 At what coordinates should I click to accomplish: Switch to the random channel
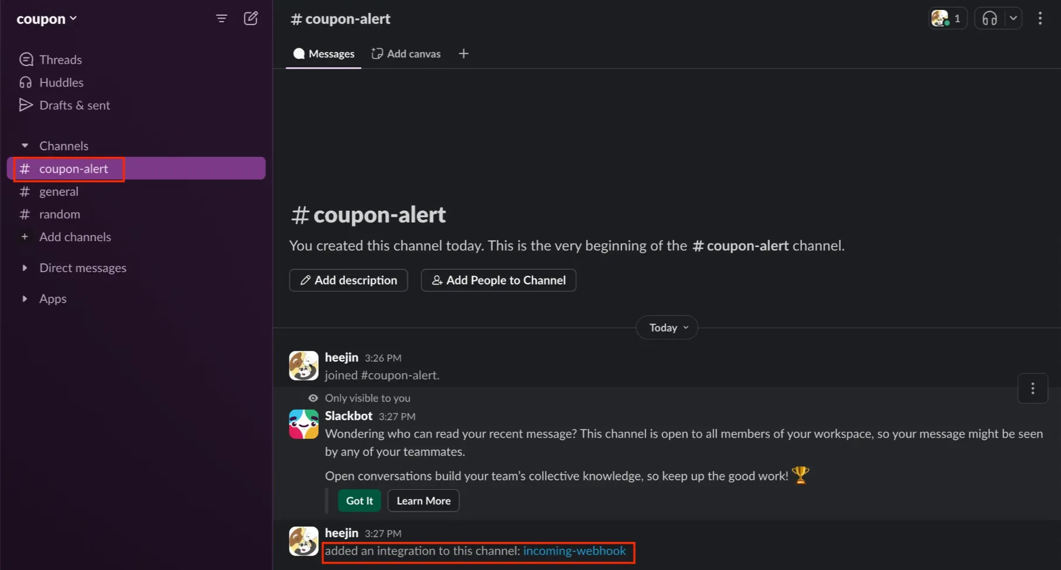point(60,214)
